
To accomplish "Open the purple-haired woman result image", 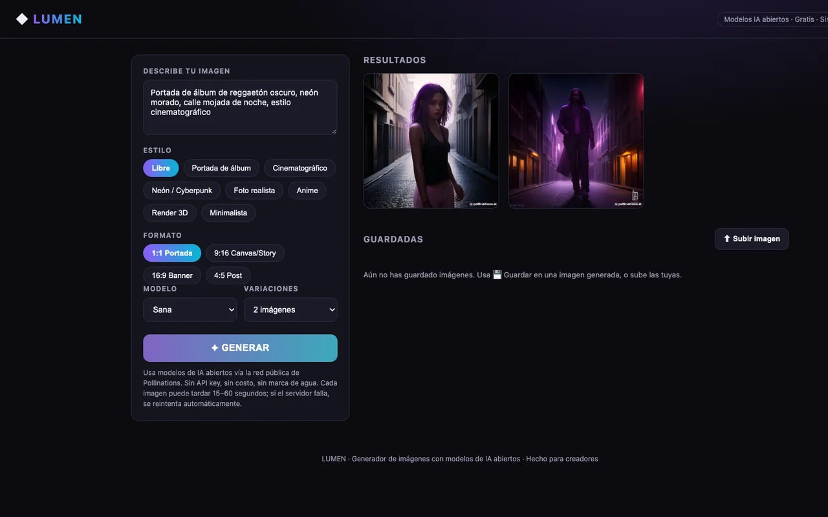I will [431, 141].
